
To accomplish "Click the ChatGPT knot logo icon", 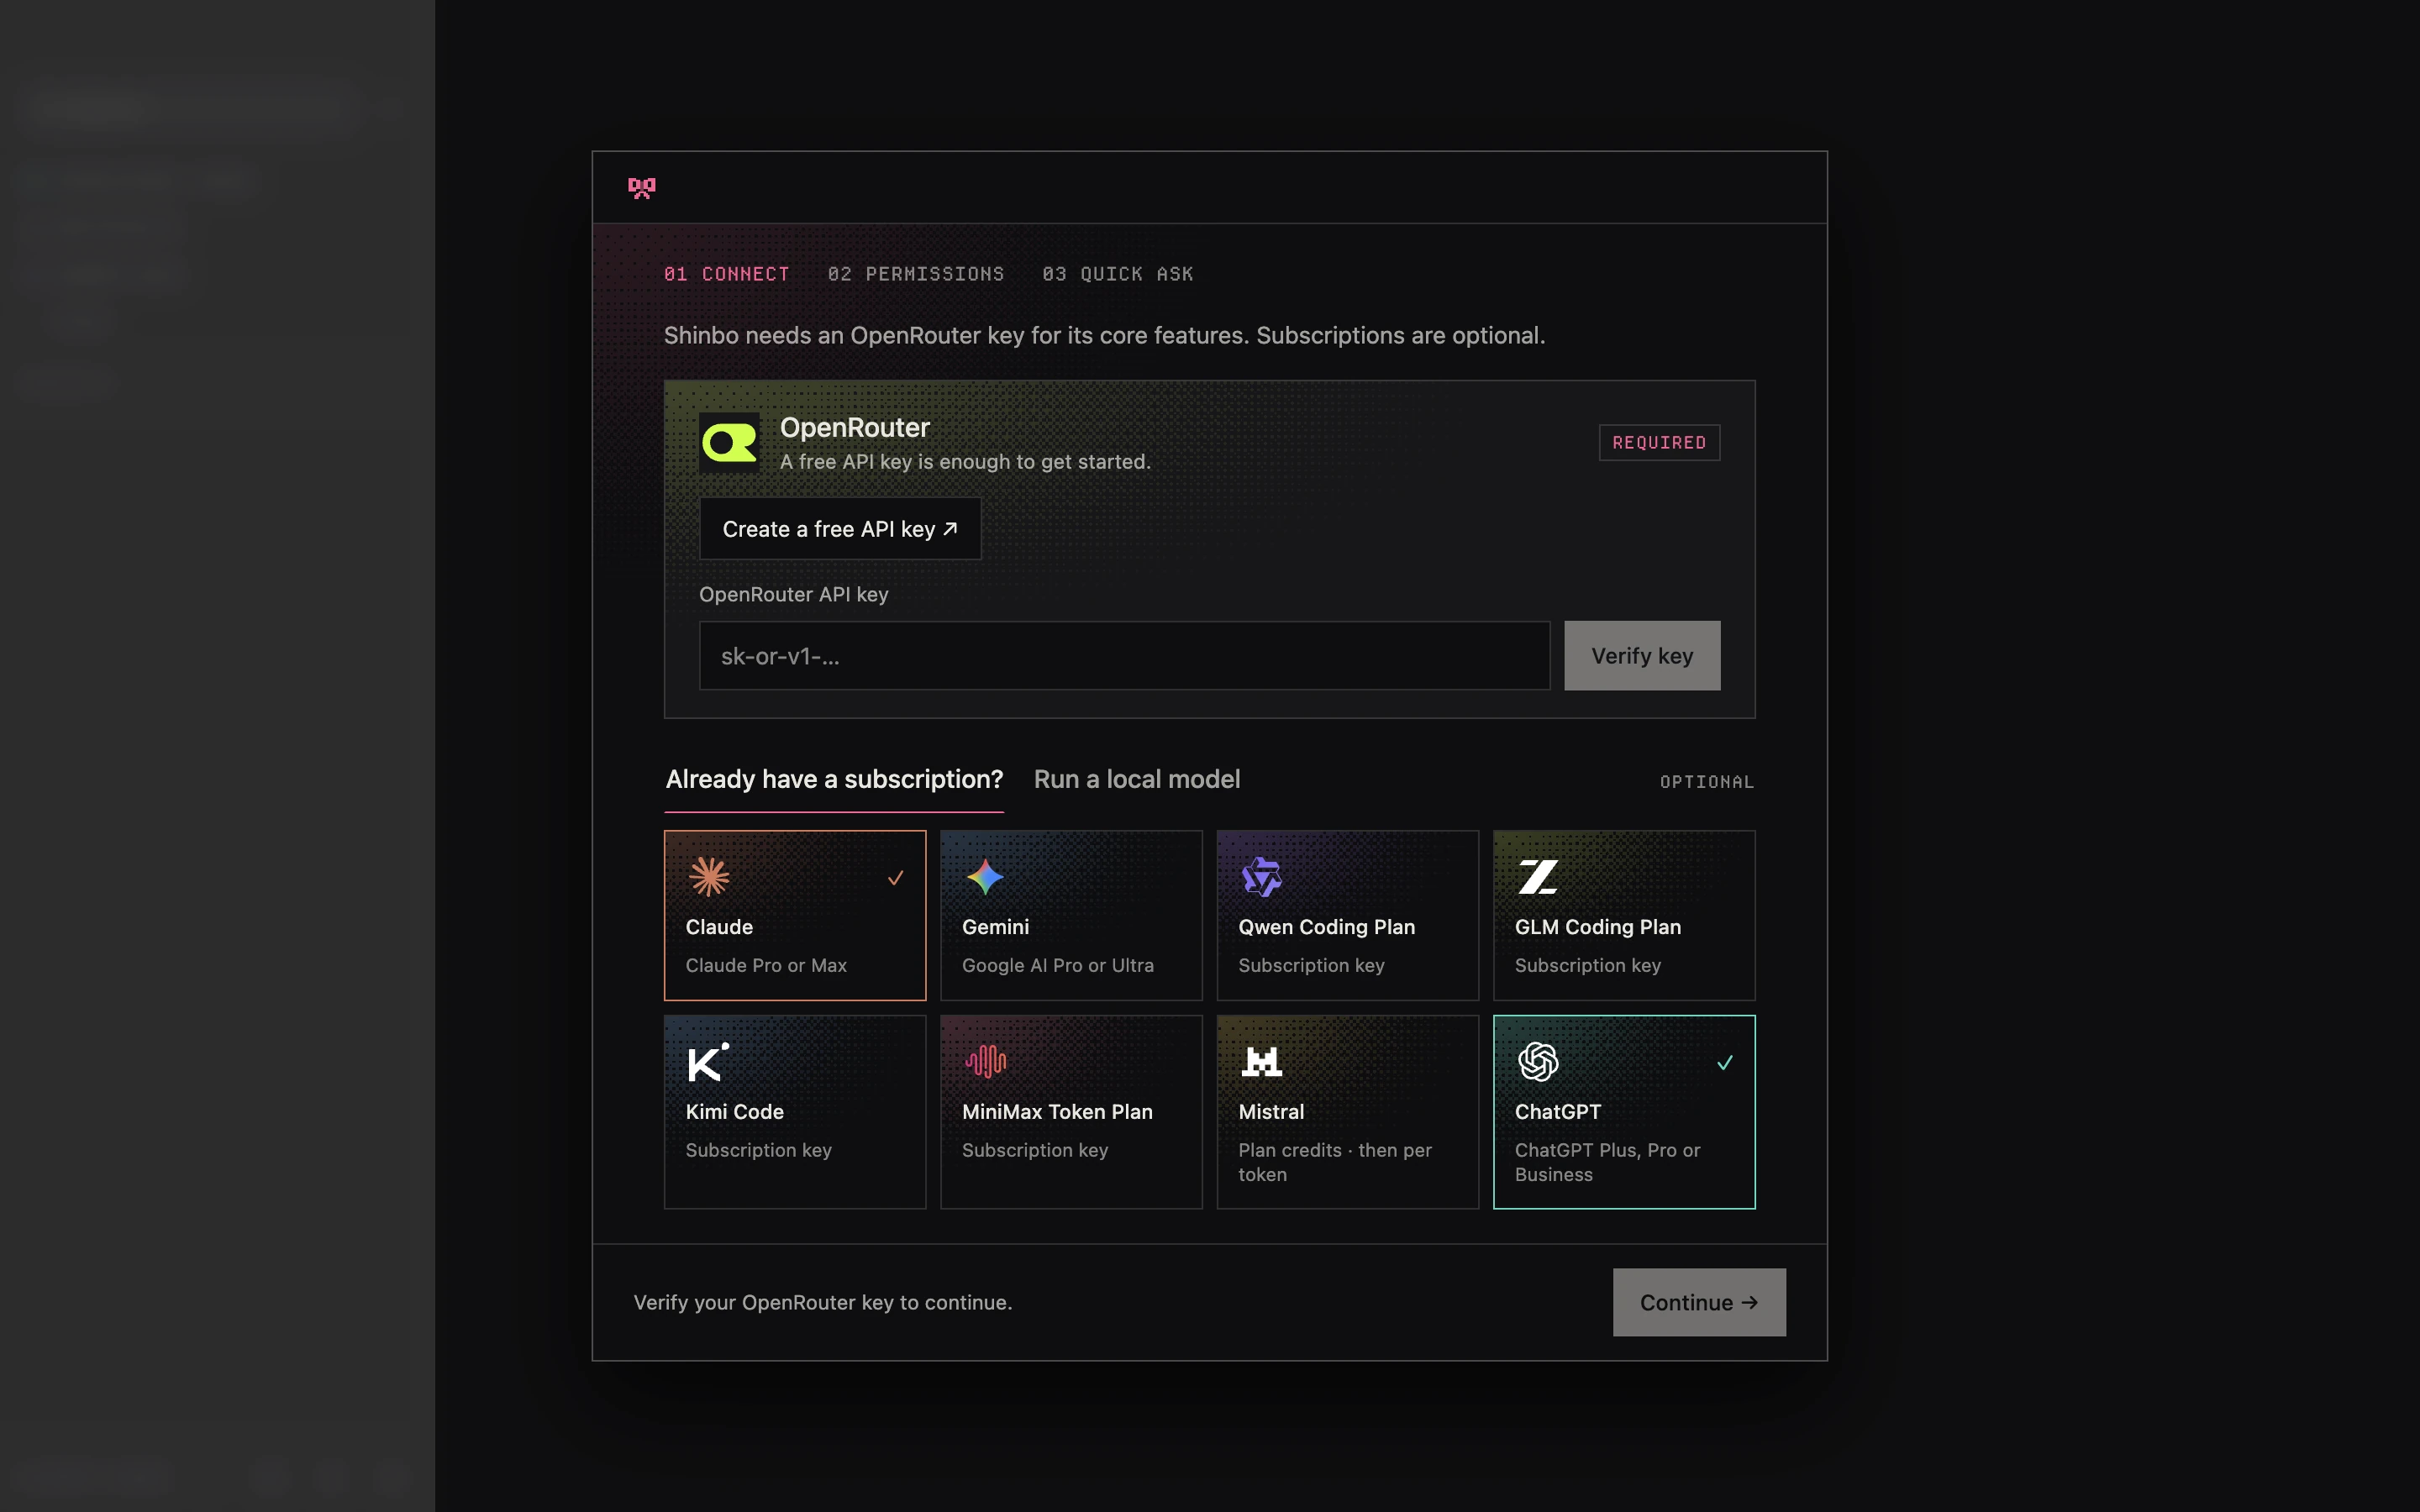I will [x=1538, y=1061].
